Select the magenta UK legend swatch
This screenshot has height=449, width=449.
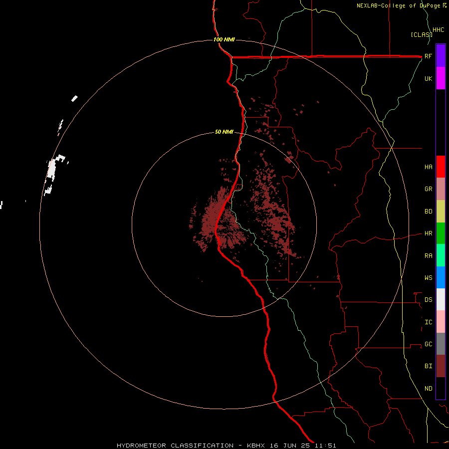pyautogui.click(x=441, y=78)
